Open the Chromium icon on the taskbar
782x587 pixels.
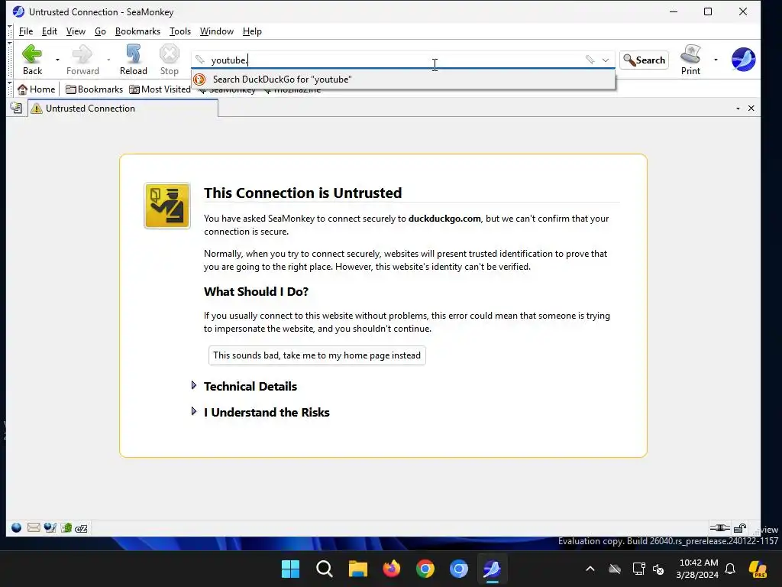[x=459, y=569]
